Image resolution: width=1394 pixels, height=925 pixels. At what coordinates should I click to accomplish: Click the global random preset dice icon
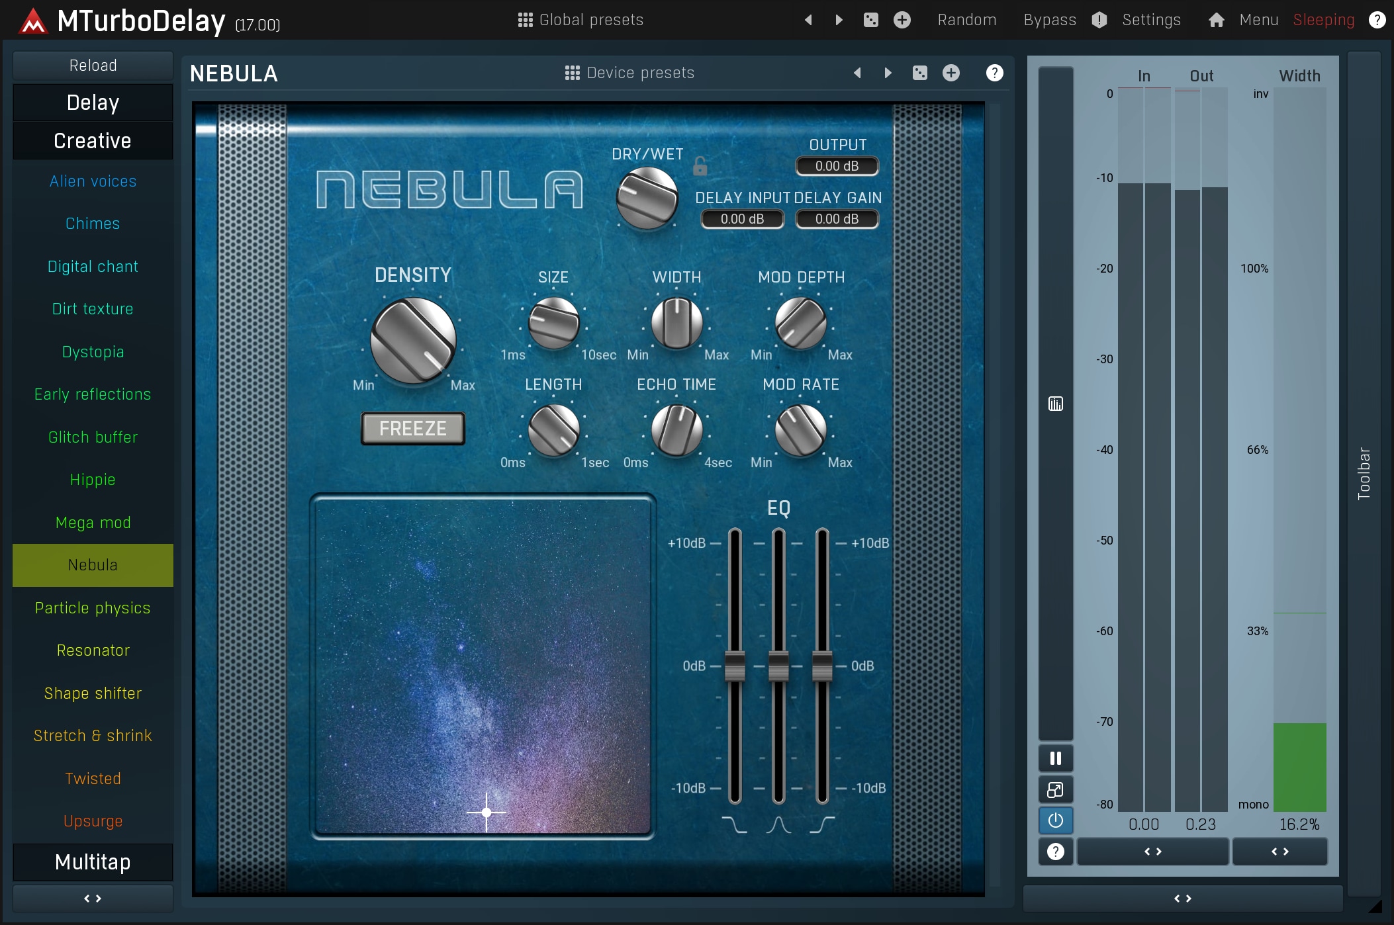(x=870, y=20)
